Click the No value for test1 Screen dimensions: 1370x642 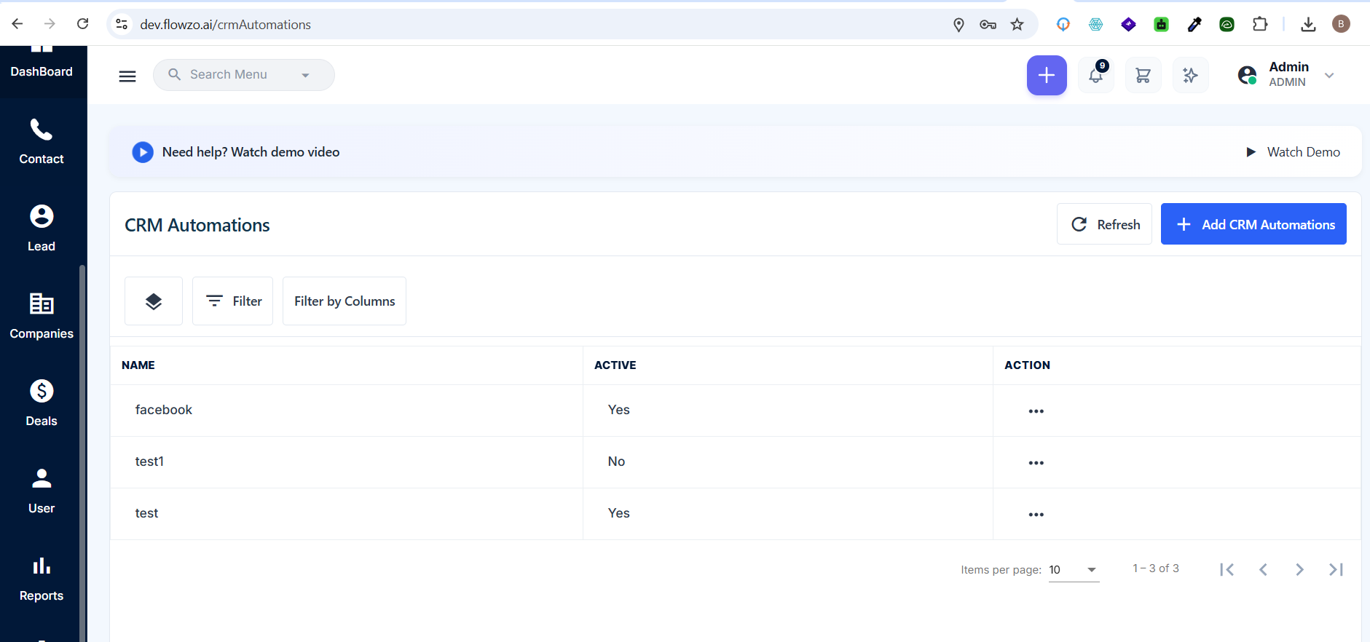616,461
